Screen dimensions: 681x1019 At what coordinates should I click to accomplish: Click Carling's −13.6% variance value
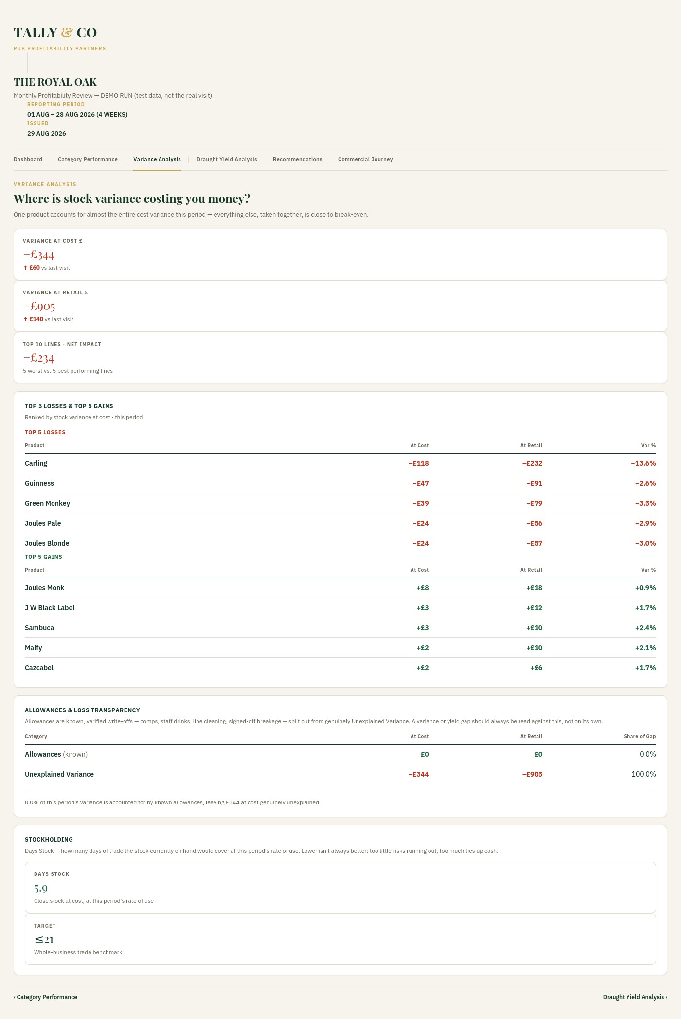point(644,463)
